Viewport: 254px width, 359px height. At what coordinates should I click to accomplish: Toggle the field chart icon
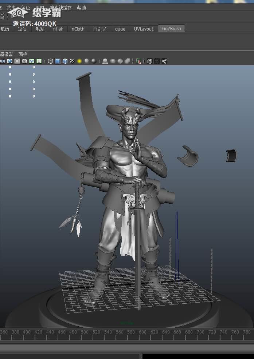tap(24, 61)
